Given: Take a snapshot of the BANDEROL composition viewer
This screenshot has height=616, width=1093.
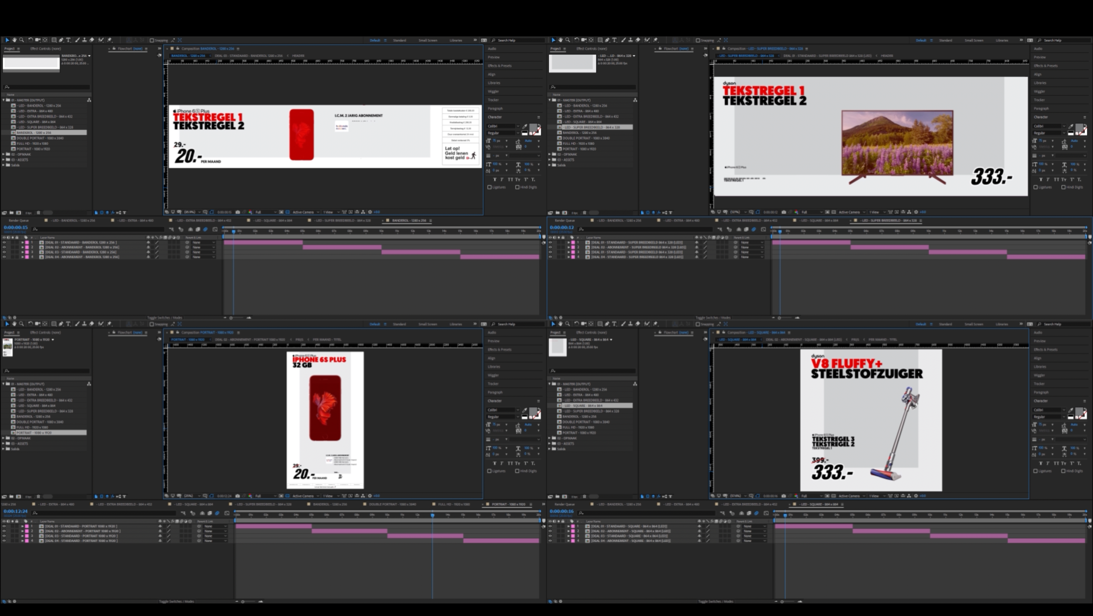Looking at the screenshot, I should coord(238,212).
